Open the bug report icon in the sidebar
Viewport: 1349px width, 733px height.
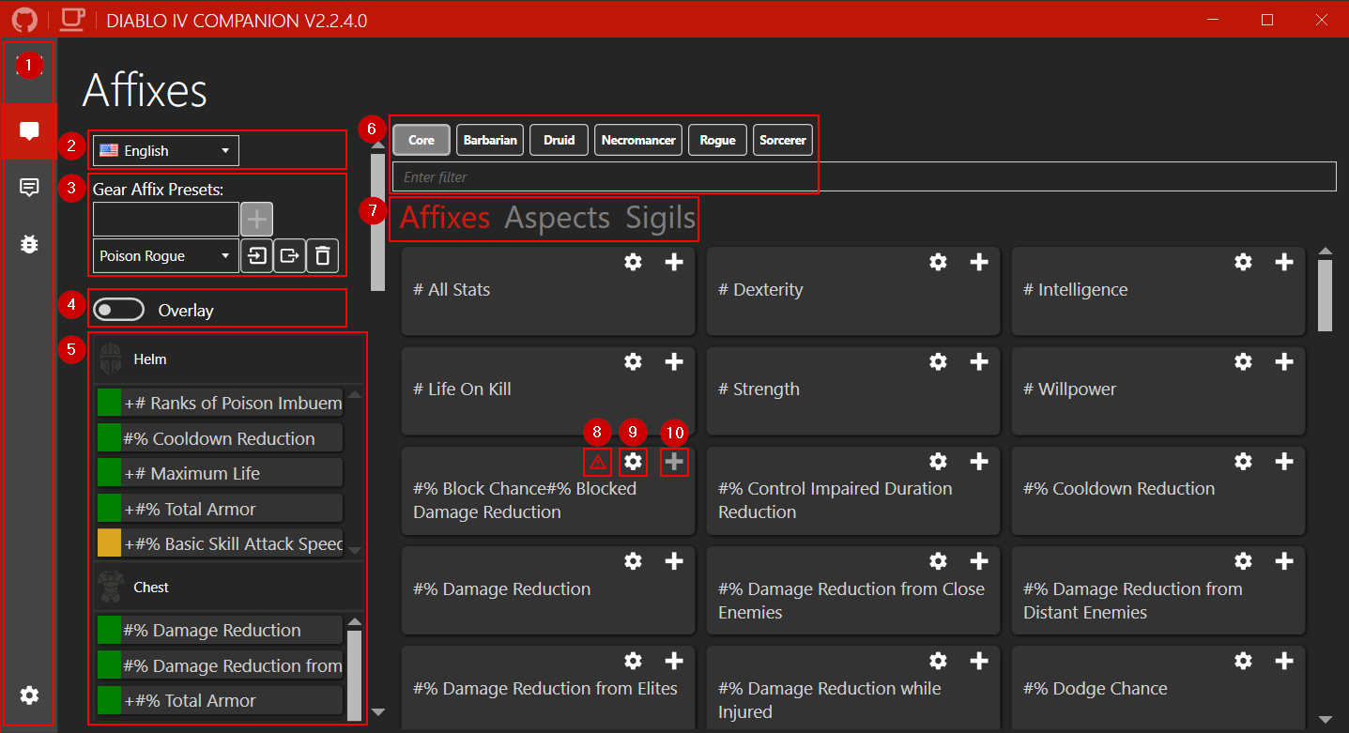point(28,244)
